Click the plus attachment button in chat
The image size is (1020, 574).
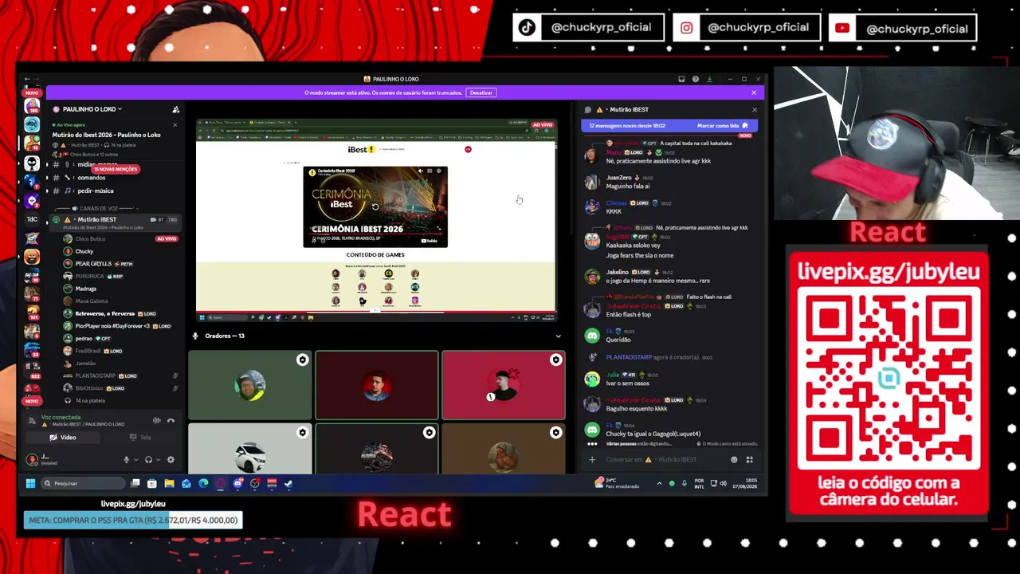click(592, 459)
